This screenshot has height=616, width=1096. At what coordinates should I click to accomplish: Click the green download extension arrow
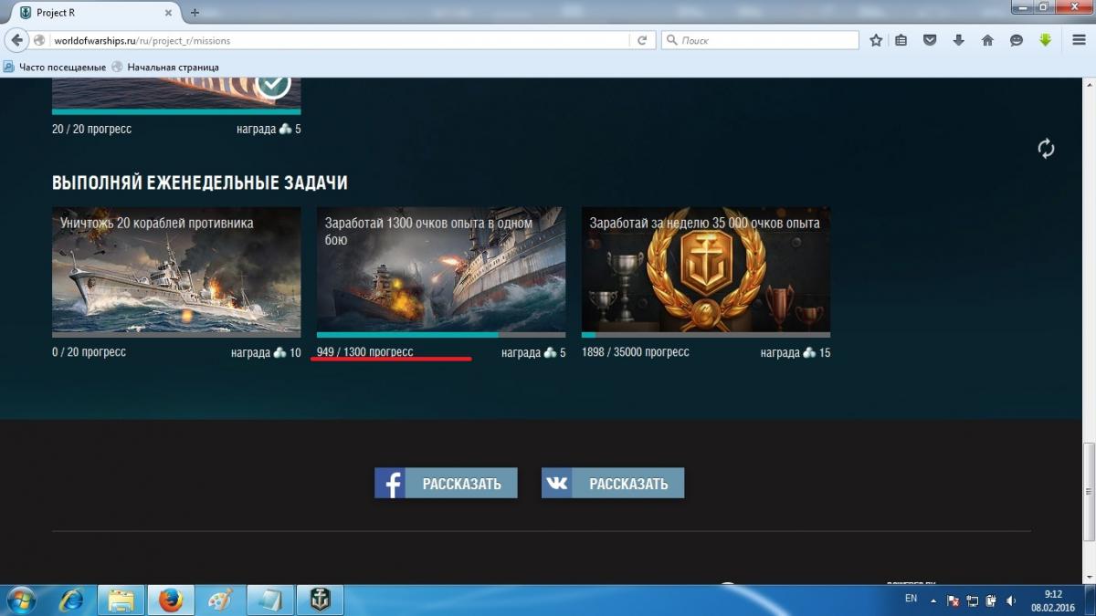(1046, 40)
